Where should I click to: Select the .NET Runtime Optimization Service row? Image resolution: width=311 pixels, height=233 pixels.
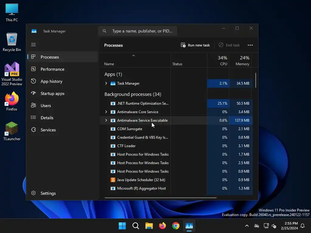click(176, 103)
